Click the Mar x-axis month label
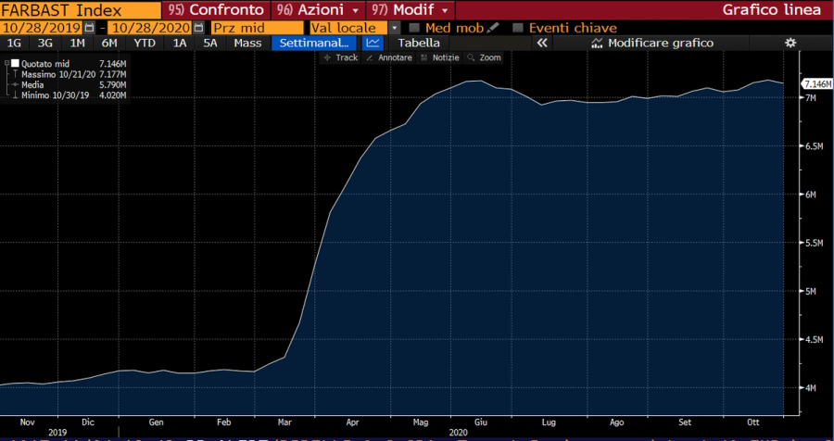Image resolution: width=834 pixels, height=441 pixels. point(284,422)
